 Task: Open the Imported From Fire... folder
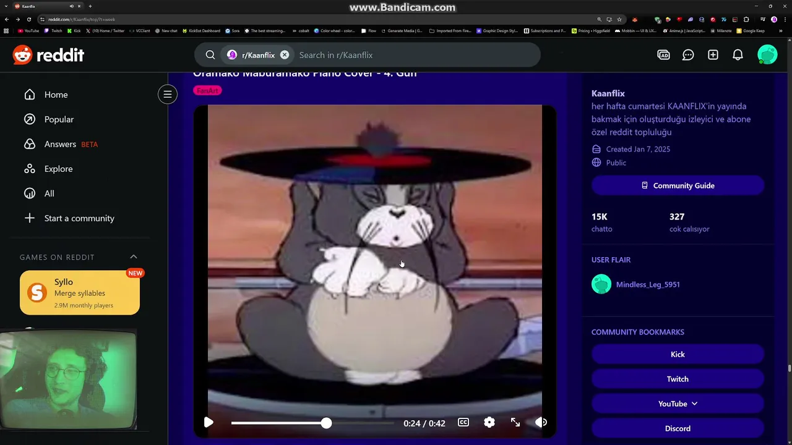(450, 30)
